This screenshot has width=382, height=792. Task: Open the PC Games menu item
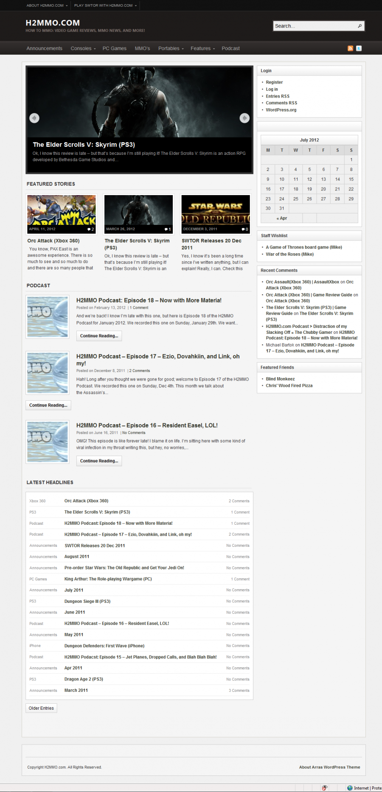[115, 48]
